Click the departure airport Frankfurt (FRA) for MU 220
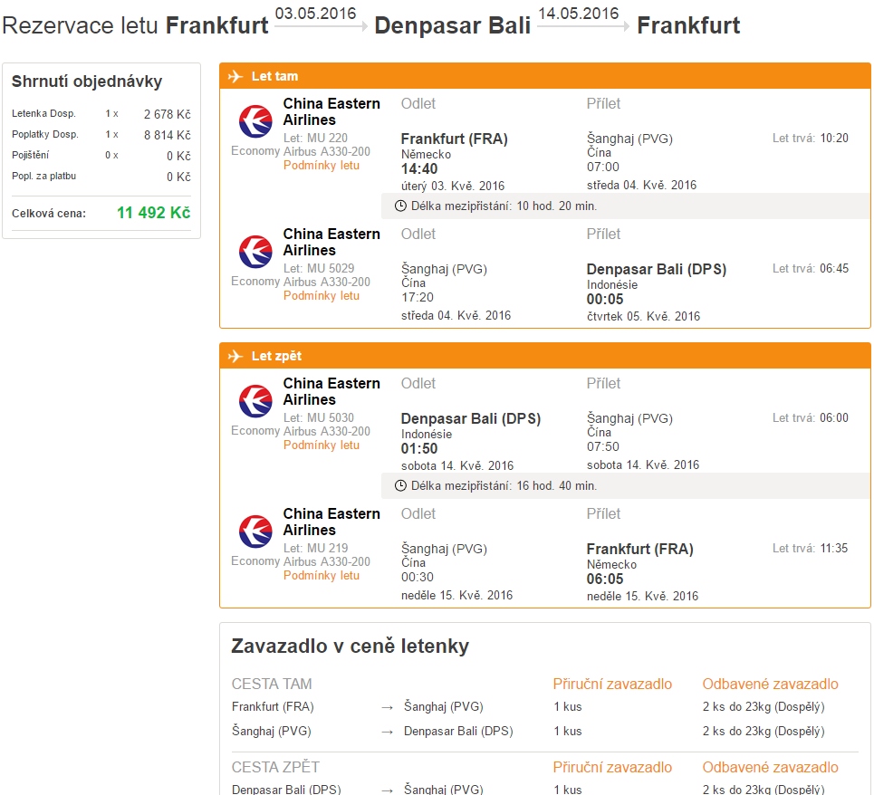 point(455,139)
